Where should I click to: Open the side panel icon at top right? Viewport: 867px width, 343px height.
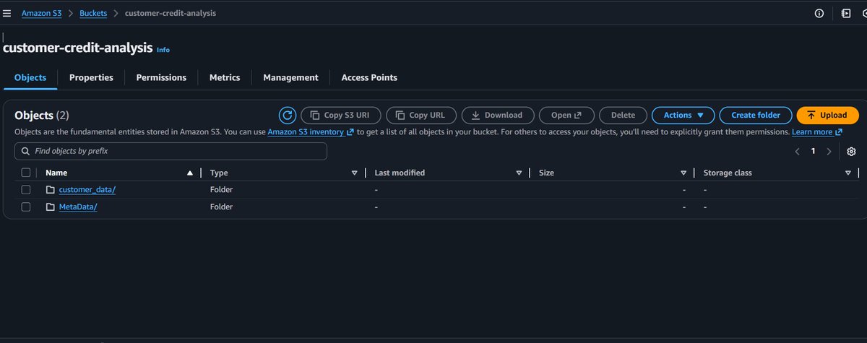(845, 13)
